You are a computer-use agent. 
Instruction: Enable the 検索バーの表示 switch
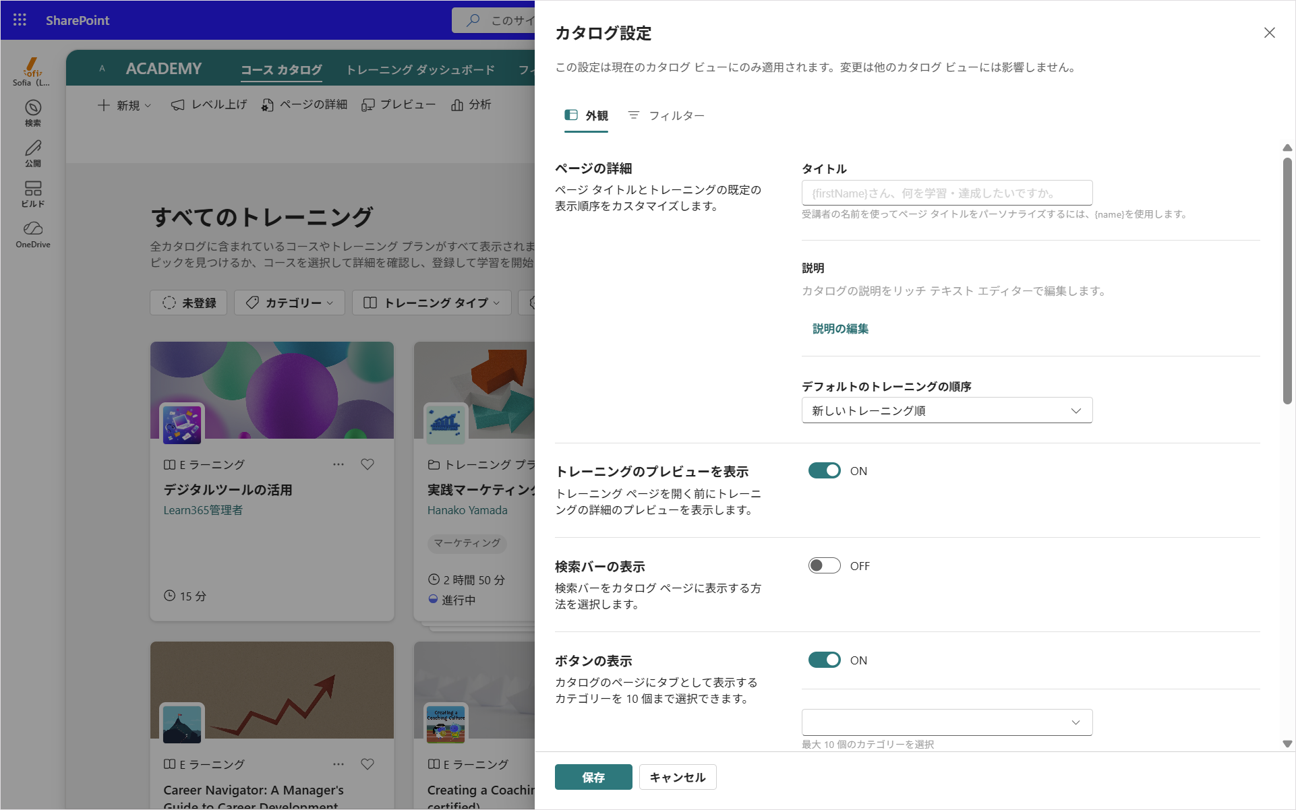tap(825, 565)
